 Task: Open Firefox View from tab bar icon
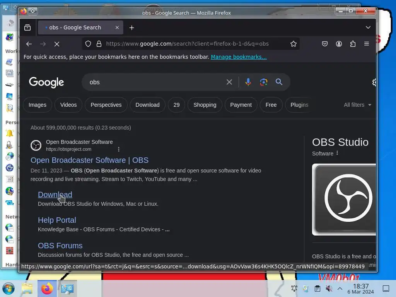click(27, 27)
